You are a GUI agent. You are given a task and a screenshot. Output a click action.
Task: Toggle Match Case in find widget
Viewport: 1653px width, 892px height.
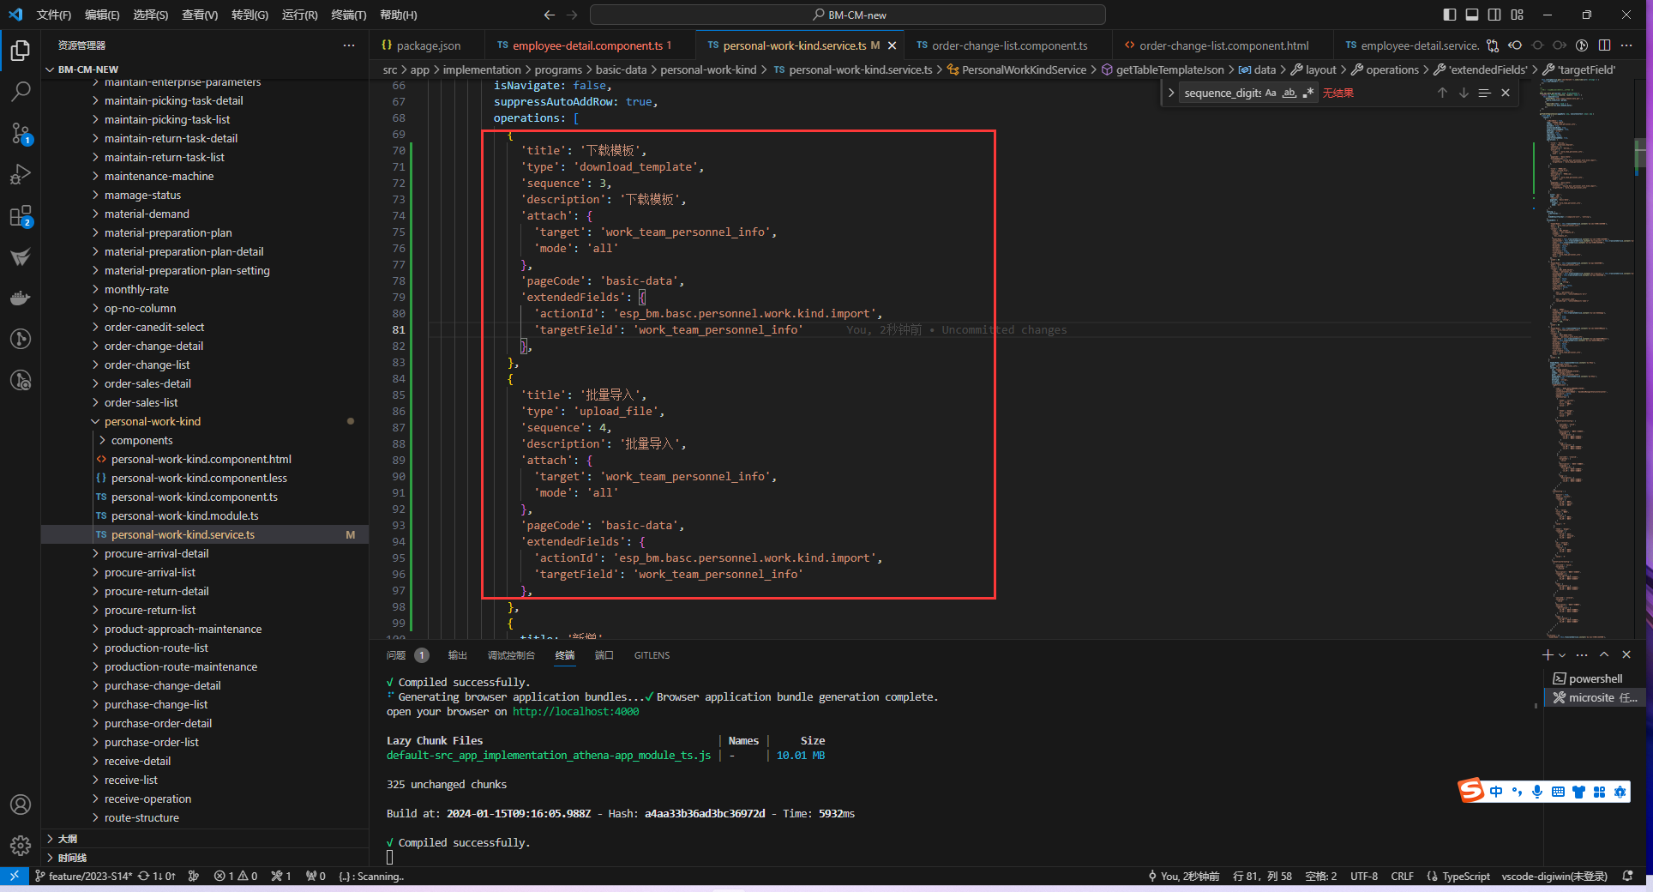[x=1271, y=93]
